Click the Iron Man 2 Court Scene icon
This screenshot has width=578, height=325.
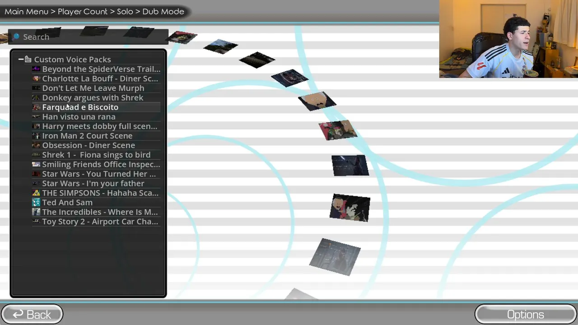pyautogui.click(x=36, y=135)
